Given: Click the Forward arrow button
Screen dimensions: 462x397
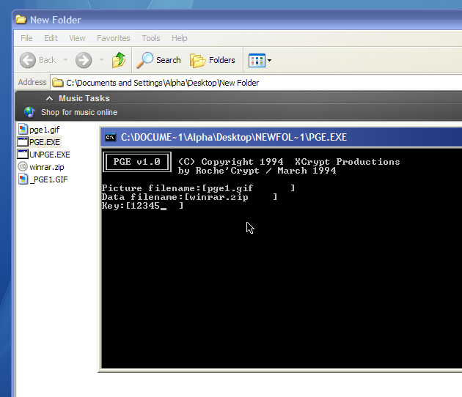Looking at the screenshot, I should point(84,60).
